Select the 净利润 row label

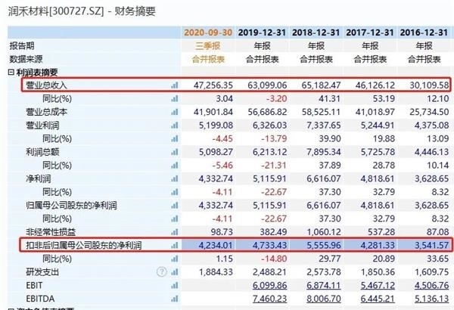pos(39,178)
